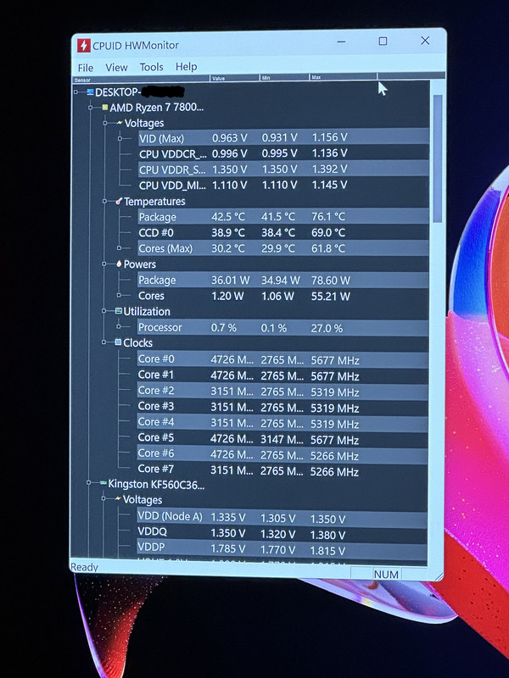Select the Core #0 clock row
The image size is (509, 678).
(x=282, y=359)
